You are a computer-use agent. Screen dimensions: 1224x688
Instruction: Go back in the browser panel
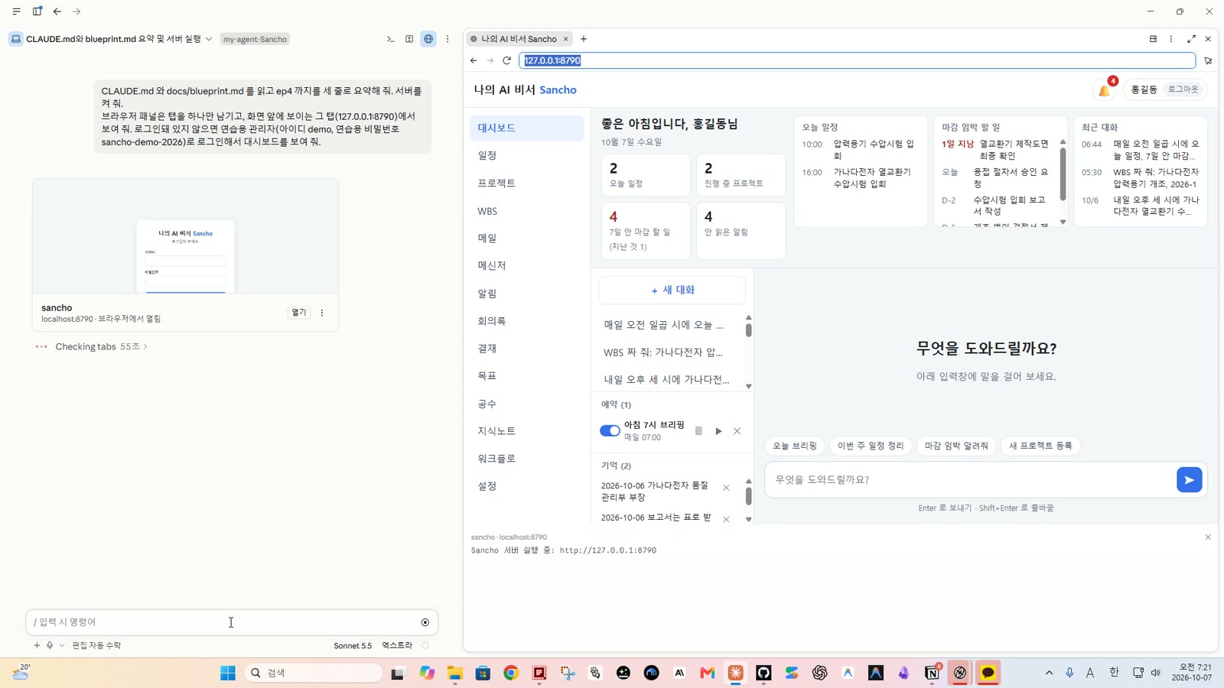474,60
